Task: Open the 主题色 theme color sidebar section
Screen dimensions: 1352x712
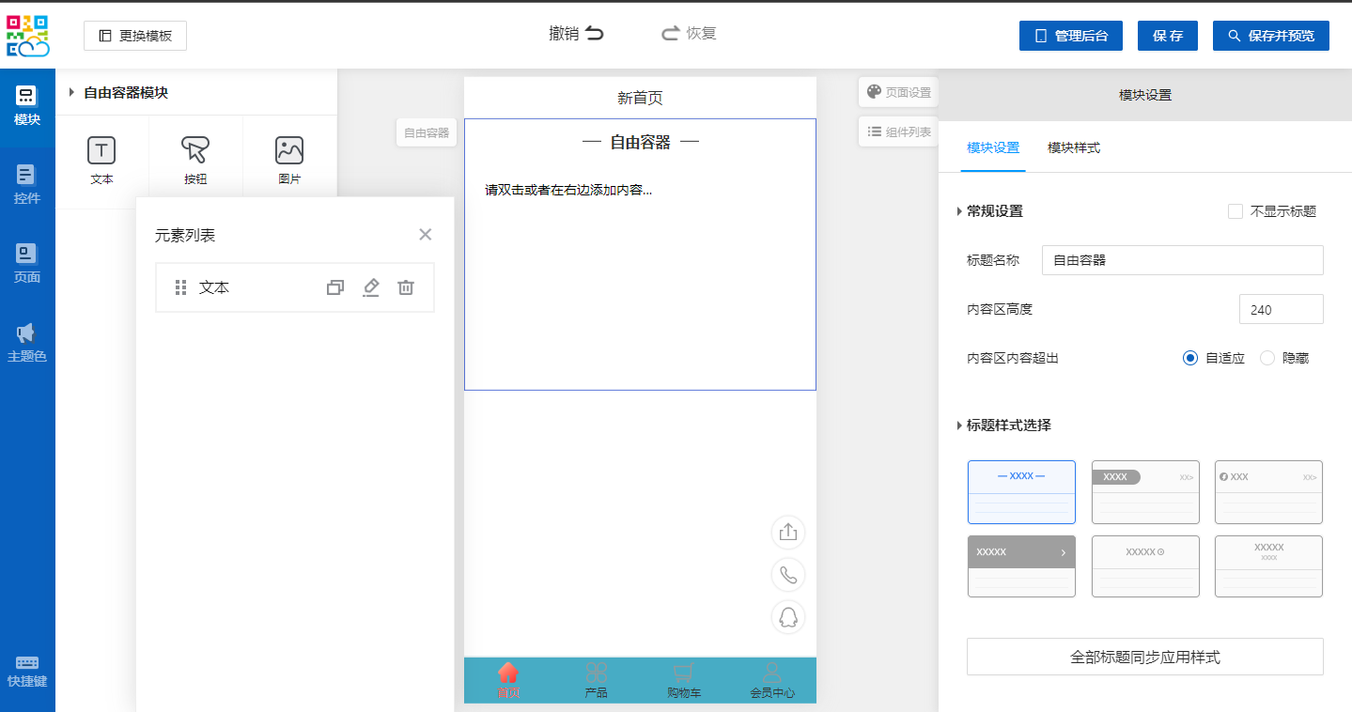Action: (x=27, y=343)
